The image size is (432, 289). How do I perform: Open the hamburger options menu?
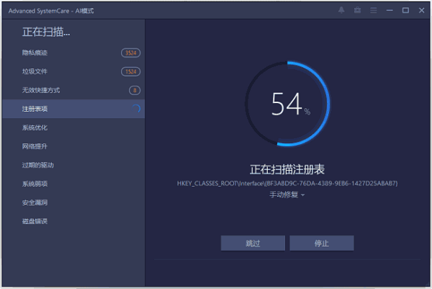pos(373,11)
